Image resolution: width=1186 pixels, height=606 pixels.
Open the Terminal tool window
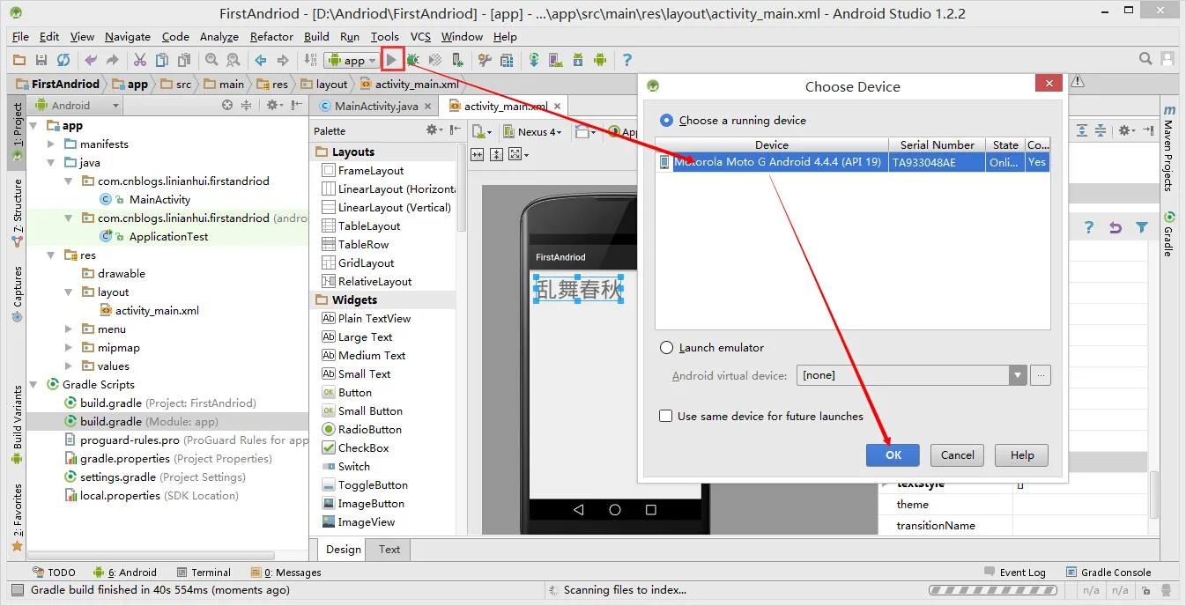[x=203, y=572]
